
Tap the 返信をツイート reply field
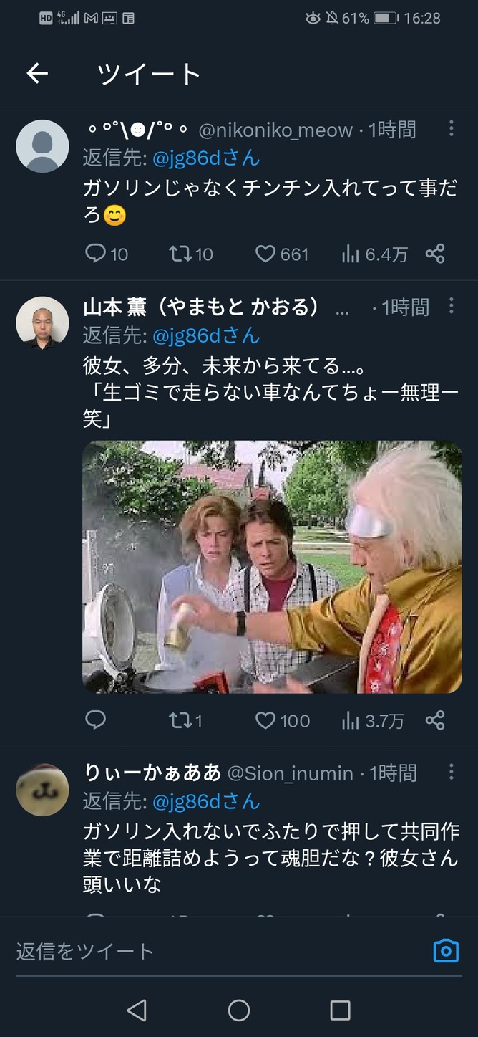click(x=222, y=951)
